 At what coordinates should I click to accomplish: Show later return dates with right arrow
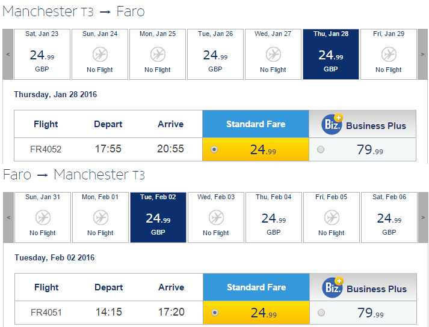pyautogui.click(x=423, y=217)
